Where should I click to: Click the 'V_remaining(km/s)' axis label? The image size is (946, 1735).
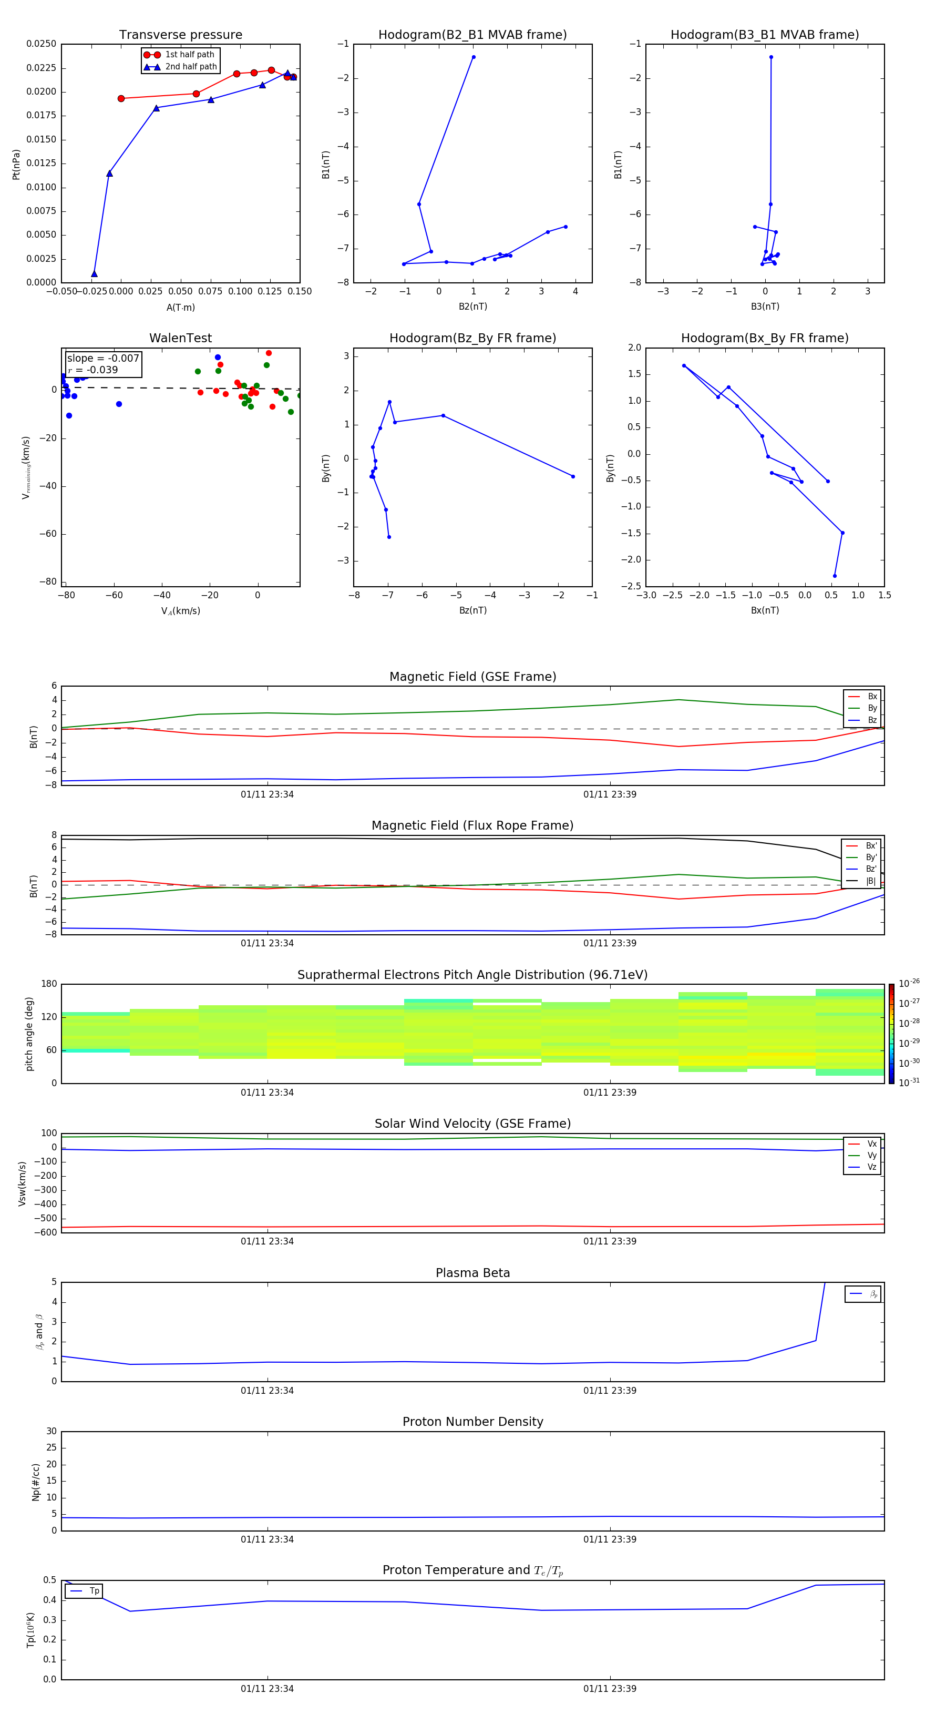coord(26,467)
